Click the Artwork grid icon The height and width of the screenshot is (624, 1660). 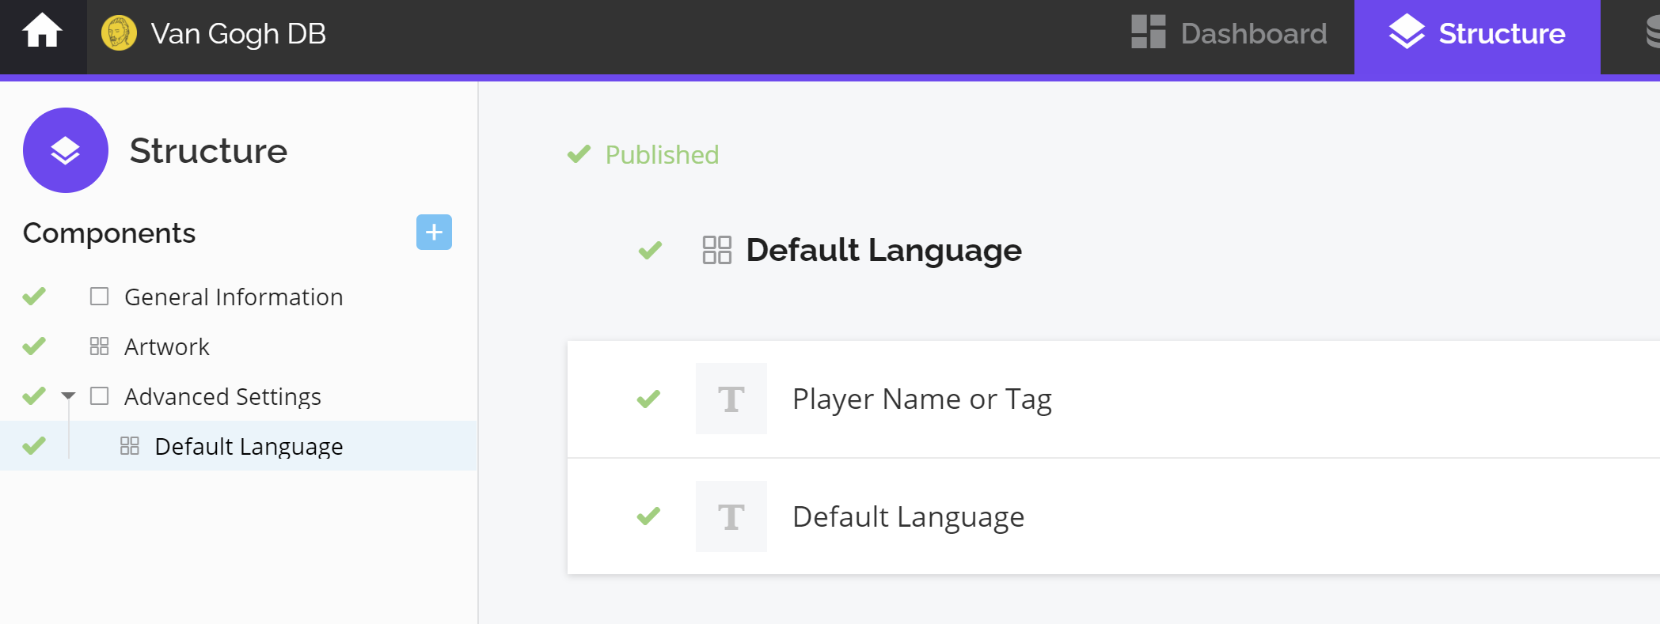coord(99,346)
